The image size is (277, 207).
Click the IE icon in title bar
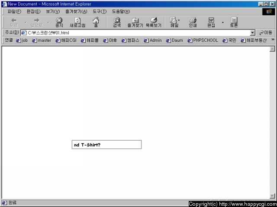coord(4,4)
